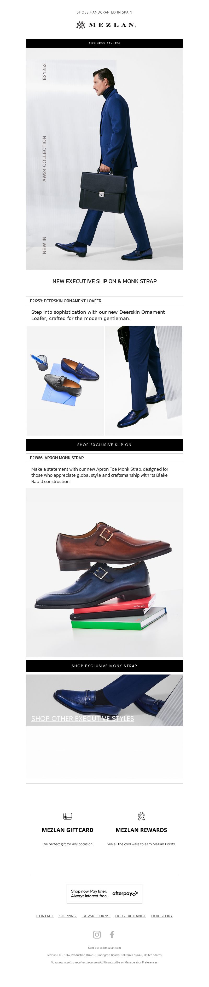Click Manage Your Preferences link
Viewport: 209px width, 987px height.
141,962
